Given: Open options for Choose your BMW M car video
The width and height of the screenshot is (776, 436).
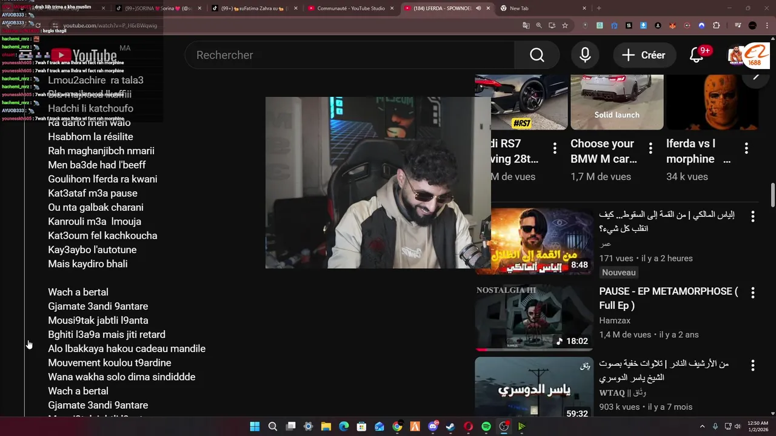Looking at the screenshot, I should pyautogui.click(x=651, y=148).
